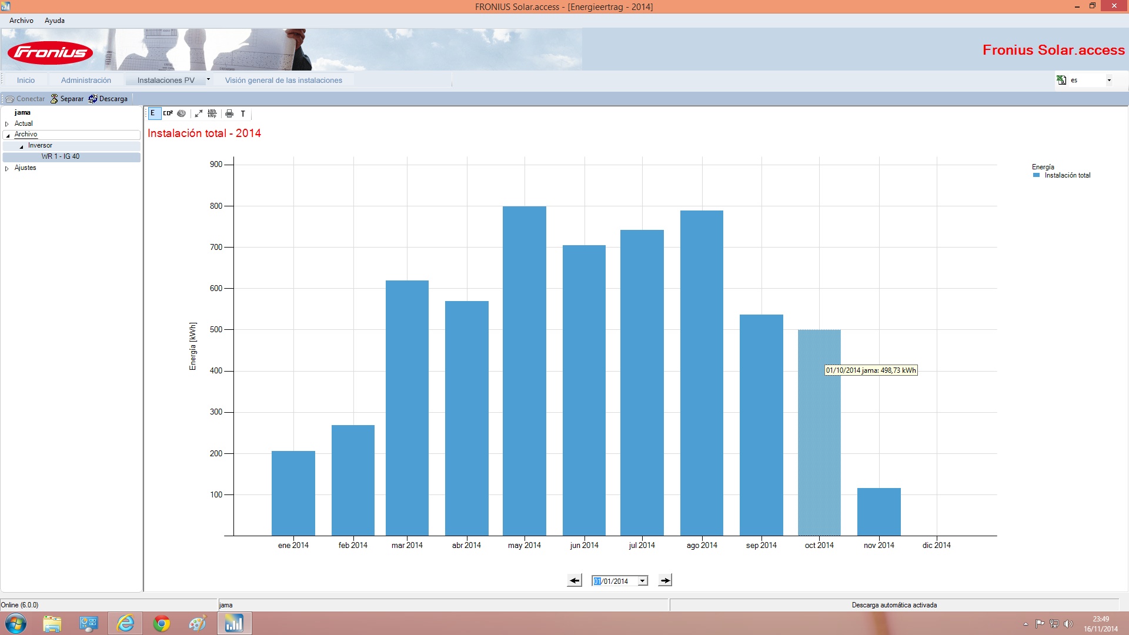The height and width of the screenshot is (635, 1129).
Task: Click the taskbar clock 23:49
Action: 1101,619
